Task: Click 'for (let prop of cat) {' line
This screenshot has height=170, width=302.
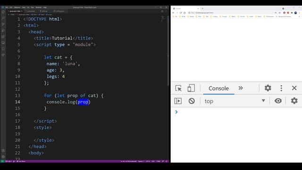Action: (x=74, y=95)
